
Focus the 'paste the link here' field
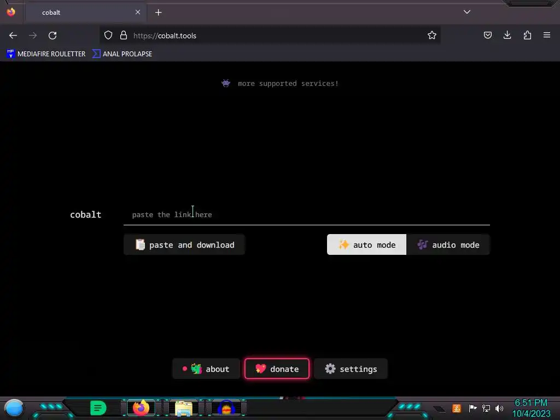pos(307,214)
